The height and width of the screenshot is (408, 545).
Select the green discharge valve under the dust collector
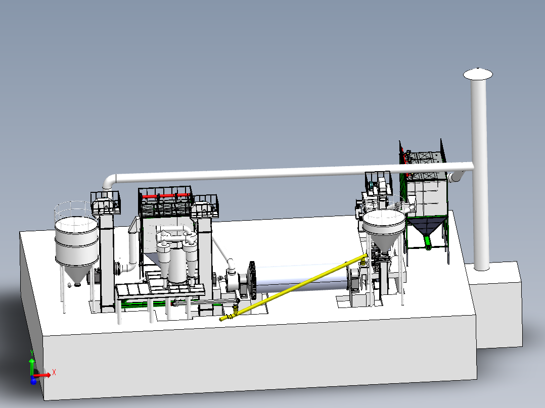[x=428, y=242]
